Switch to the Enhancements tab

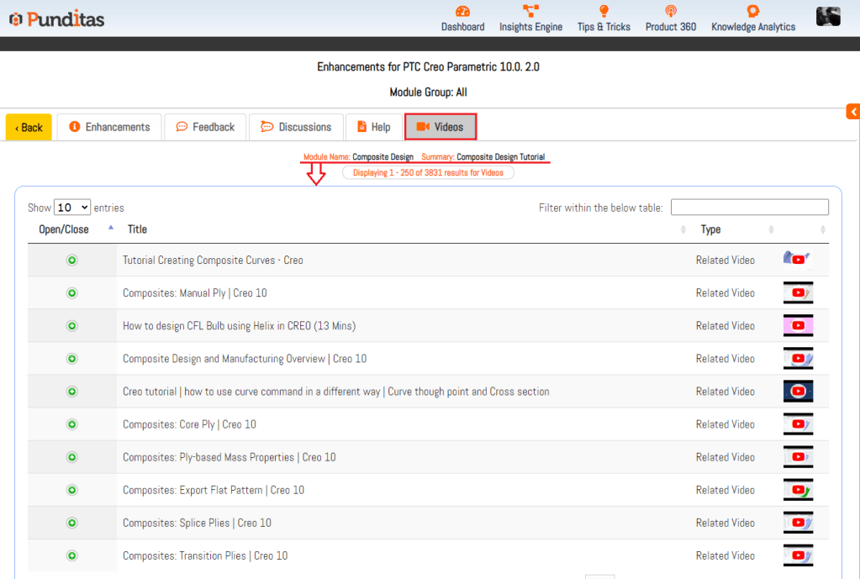109,127
